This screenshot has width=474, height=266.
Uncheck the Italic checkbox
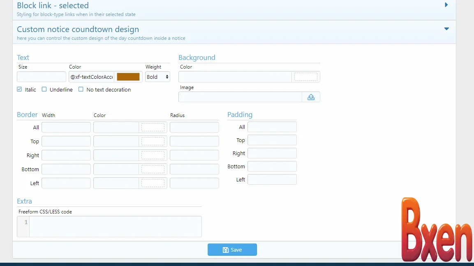(19, 89)
